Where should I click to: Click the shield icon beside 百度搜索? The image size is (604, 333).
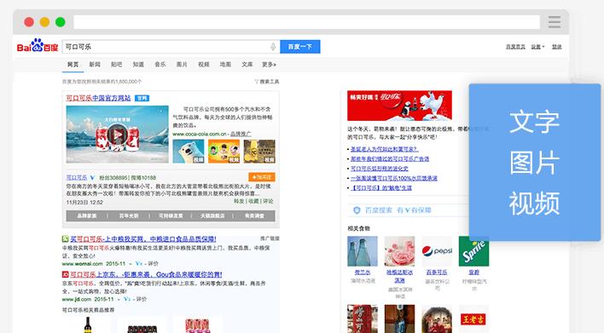pos(357,210)
